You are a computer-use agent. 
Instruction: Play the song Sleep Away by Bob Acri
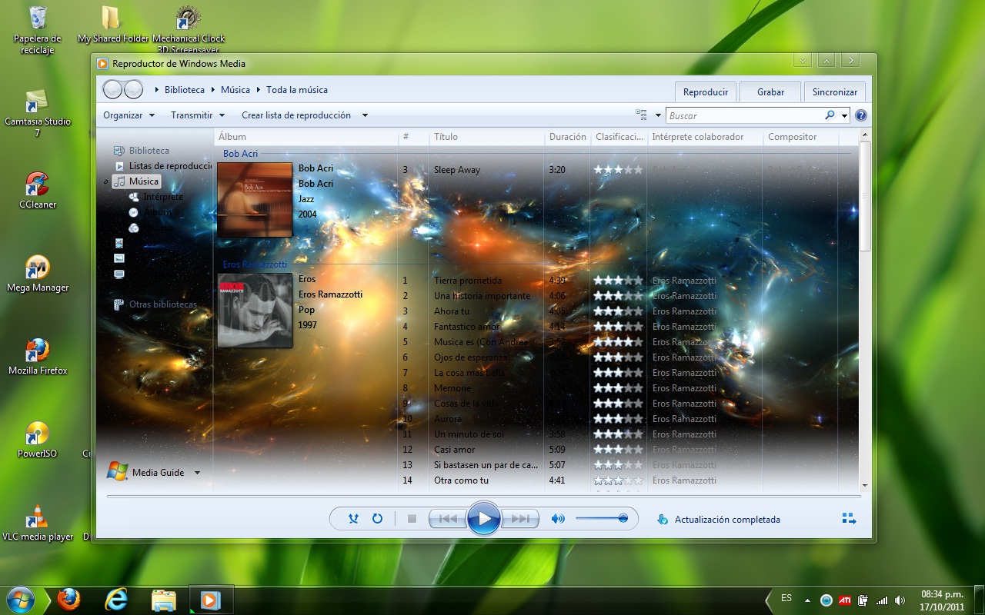(x=457, y=170)
